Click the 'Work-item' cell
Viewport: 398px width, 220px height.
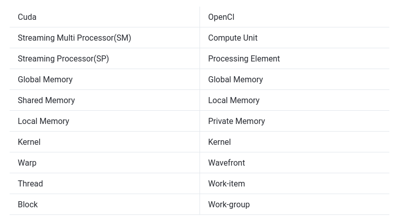[x=294, y=183]
